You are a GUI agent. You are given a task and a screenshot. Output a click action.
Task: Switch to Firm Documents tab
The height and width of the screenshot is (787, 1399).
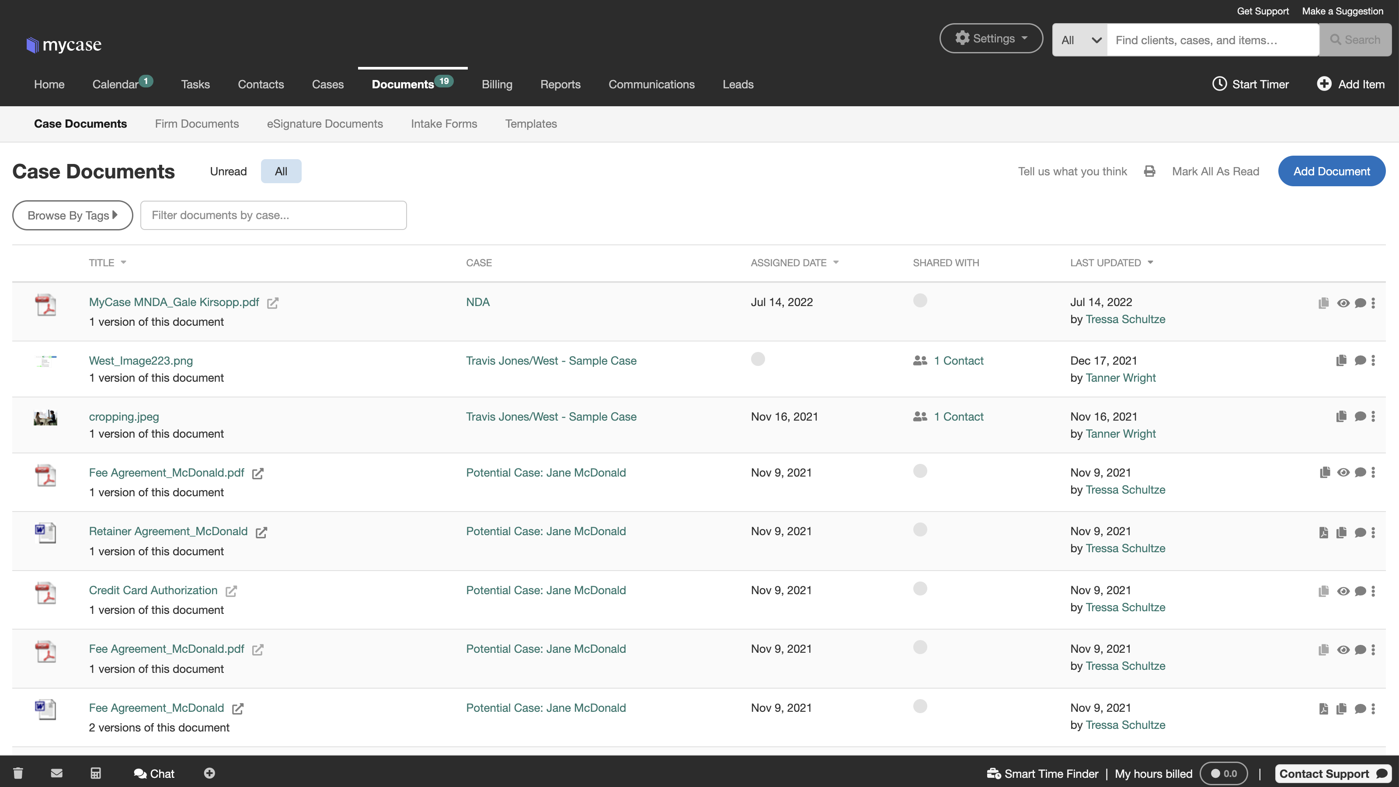(197, 124)
